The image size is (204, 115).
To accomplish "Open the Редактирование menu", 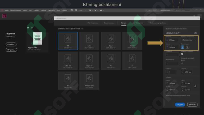I will pyautogui.click(x=16, y=10).
